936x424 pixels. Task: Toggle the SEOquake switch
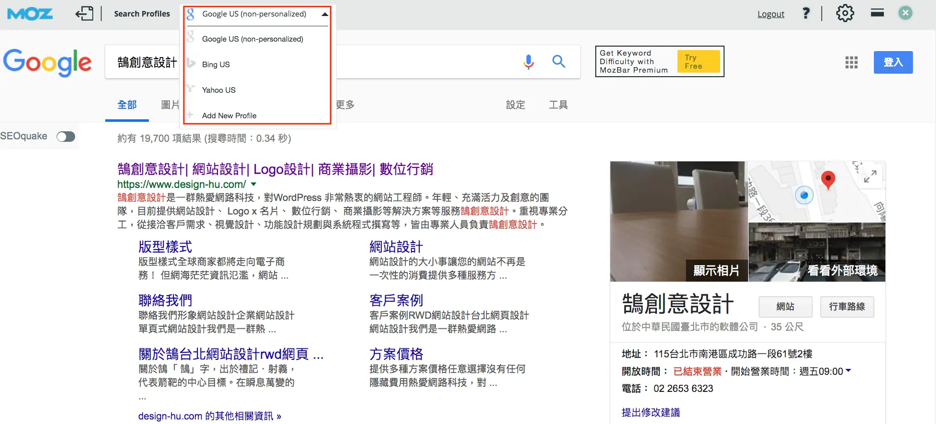click(x=66, y=136)
